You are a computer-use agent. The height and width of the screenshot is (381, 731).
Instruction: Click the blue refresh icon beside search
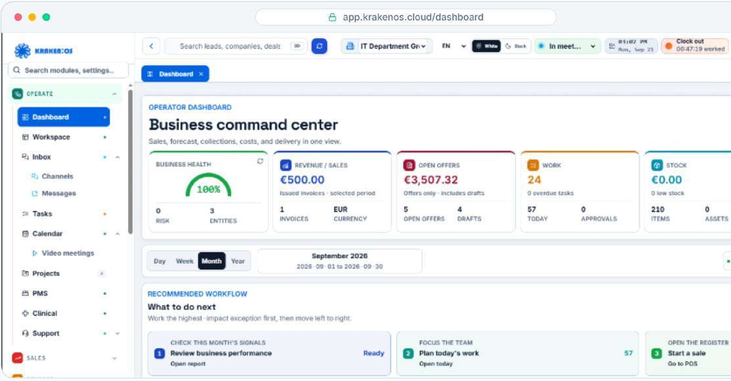coord(319,46)
